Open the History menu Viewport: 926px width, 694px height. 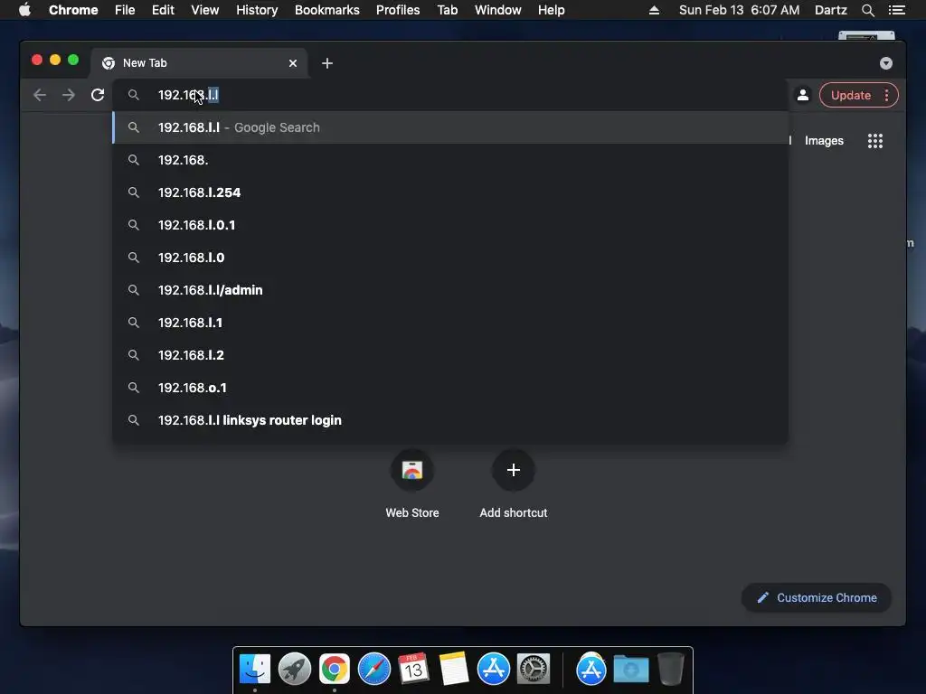point(257,10)
